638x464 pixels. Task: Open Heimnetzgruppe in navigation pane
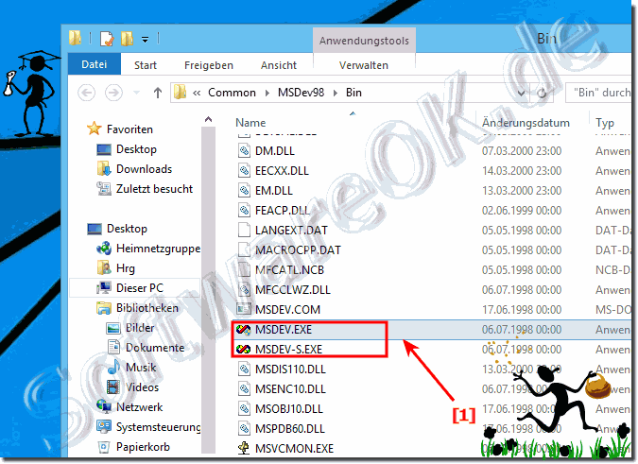click(148, 248)
